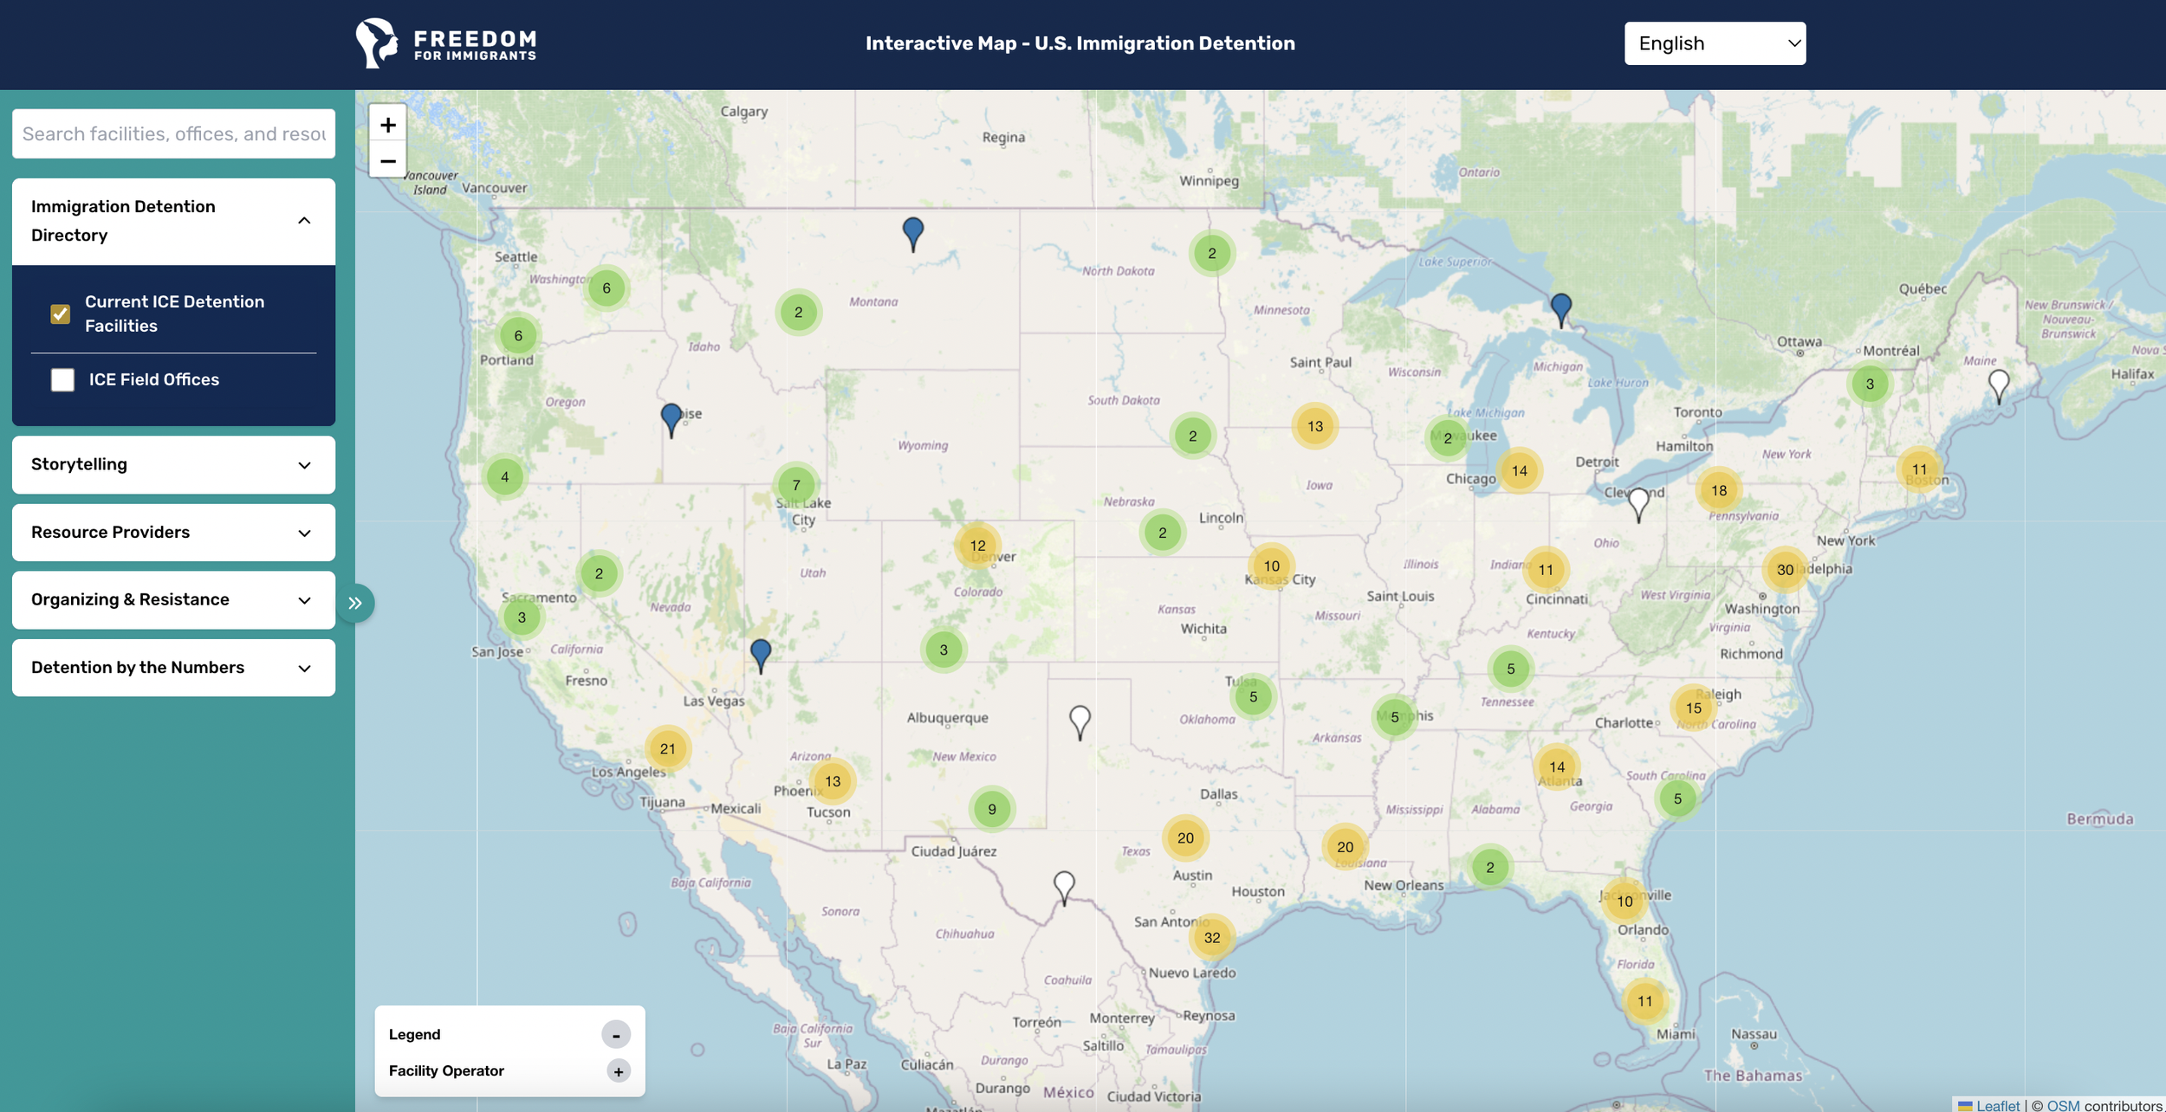The image size is (2166, 1112).
Task: Click the search facilities input field
Action: click(x=173, y=133)
